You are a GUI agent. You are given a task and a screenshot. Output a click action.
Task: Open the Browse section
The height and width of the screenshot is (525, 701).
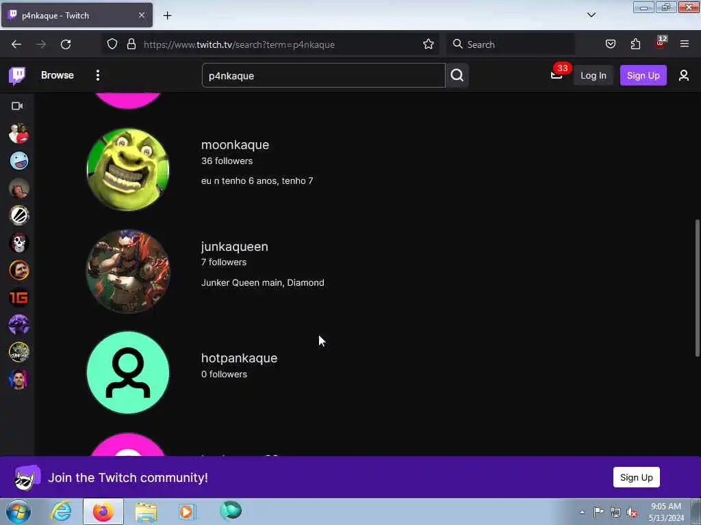point(58,75)
